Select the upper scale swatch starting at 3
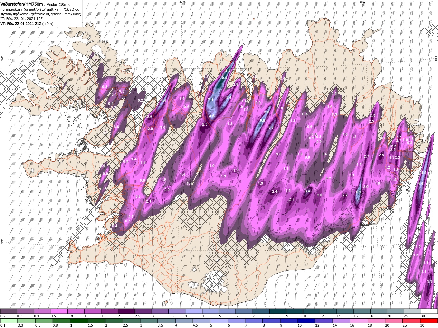This screenshot has height=328, width=438. click(x=159, y=311)
